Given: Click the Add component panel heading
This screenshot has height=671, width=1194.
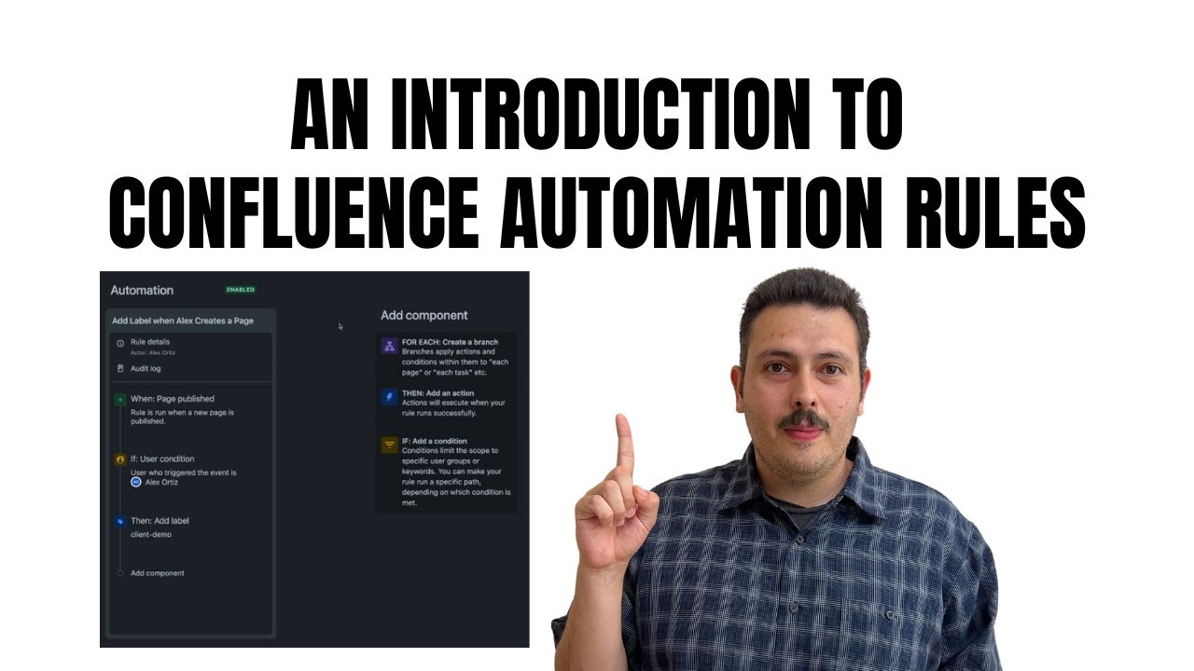Looking at the screenshot, I should point(424,316).
